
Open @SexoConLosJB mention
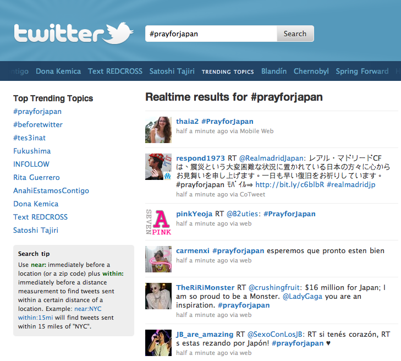(x=276, y=335)
